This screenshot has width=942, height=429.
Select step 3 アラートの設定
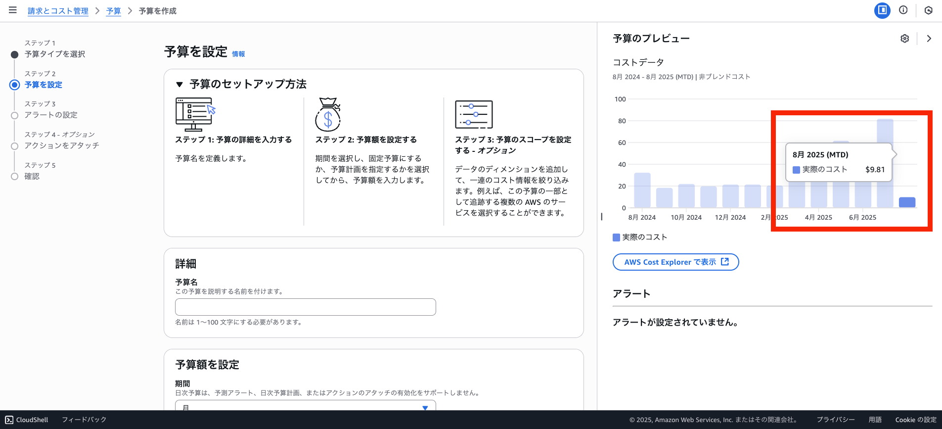tap(51, 115)
